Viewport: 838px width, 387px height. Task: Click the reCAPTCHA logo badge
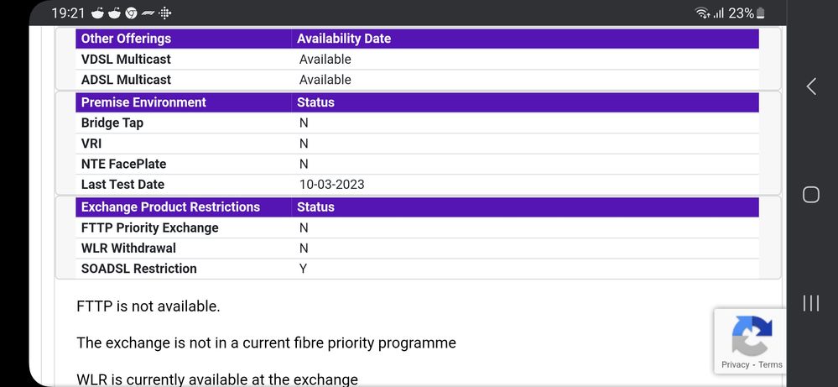[751, 335]
